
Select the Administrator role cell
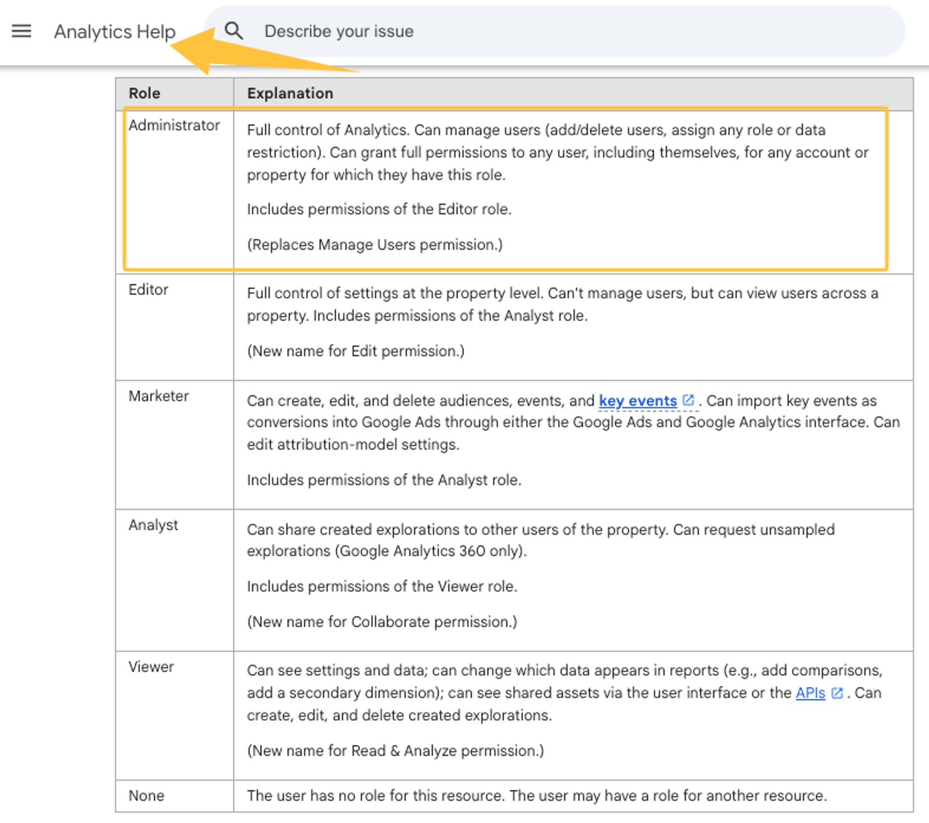pyautogui.click(x=175, y=192)
